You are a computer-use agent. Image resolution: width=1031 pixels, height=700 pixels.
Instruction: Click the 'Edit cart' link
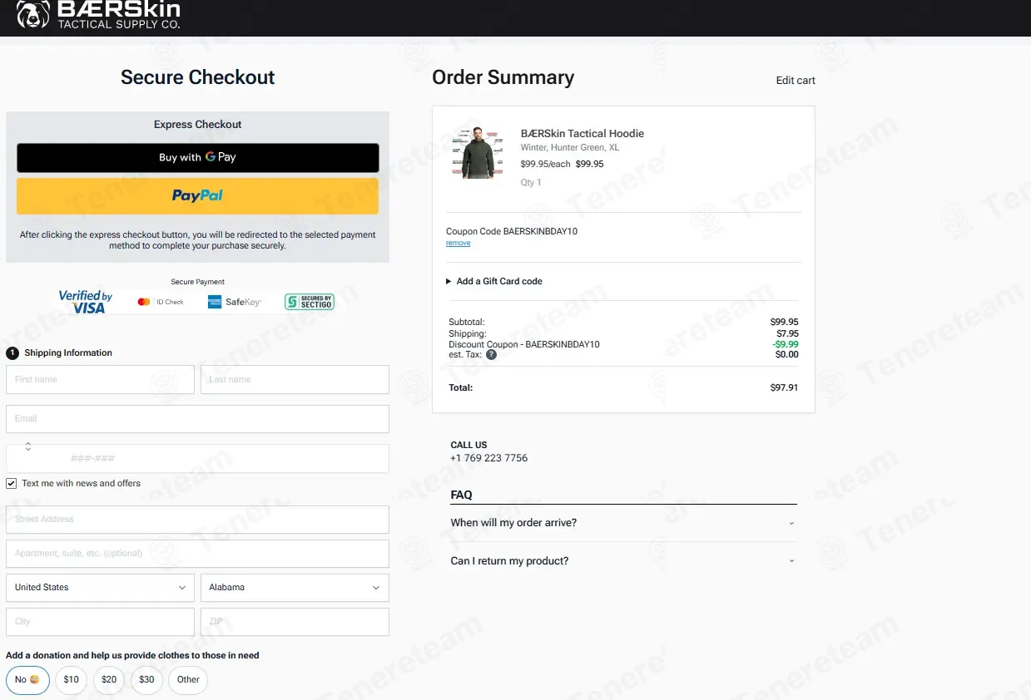[x=796, y=81]
